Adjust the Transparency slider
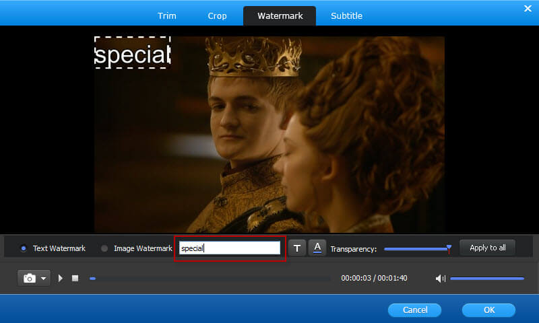539x323 pixels. point(417,249)
